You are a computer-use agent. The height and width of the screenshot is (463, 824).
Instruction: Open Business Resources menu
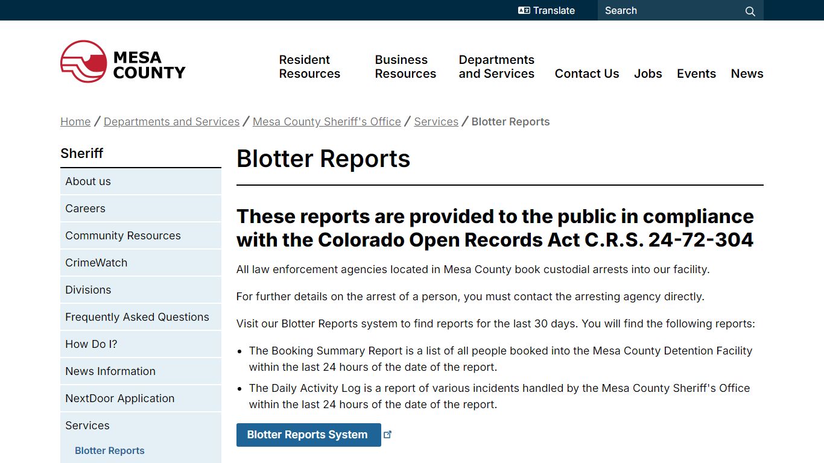point(405,66)
